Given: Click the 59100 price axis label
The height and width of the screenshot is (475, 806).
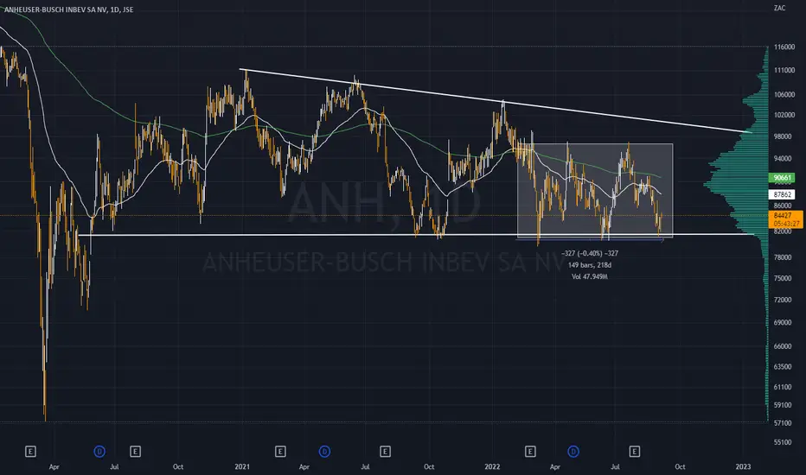Looking at the screenshot, I should click(x=783, y=405).
